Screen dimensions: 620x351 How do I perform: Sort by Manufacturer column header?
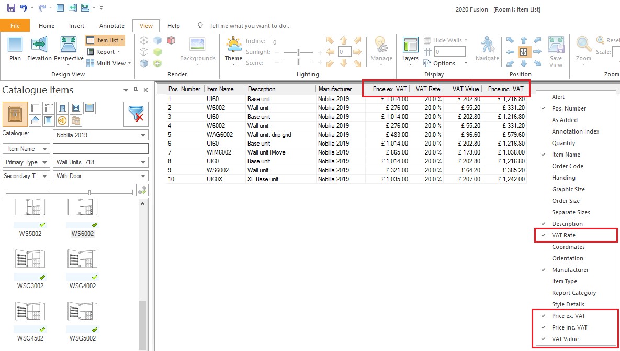point(340,89)
